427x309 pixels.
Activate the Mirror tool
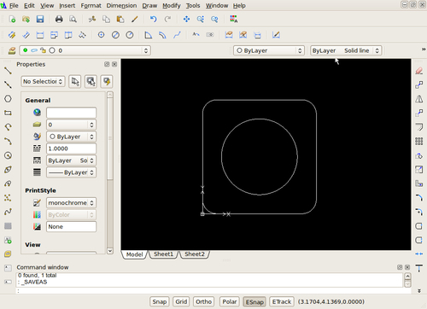pos(418,99)
